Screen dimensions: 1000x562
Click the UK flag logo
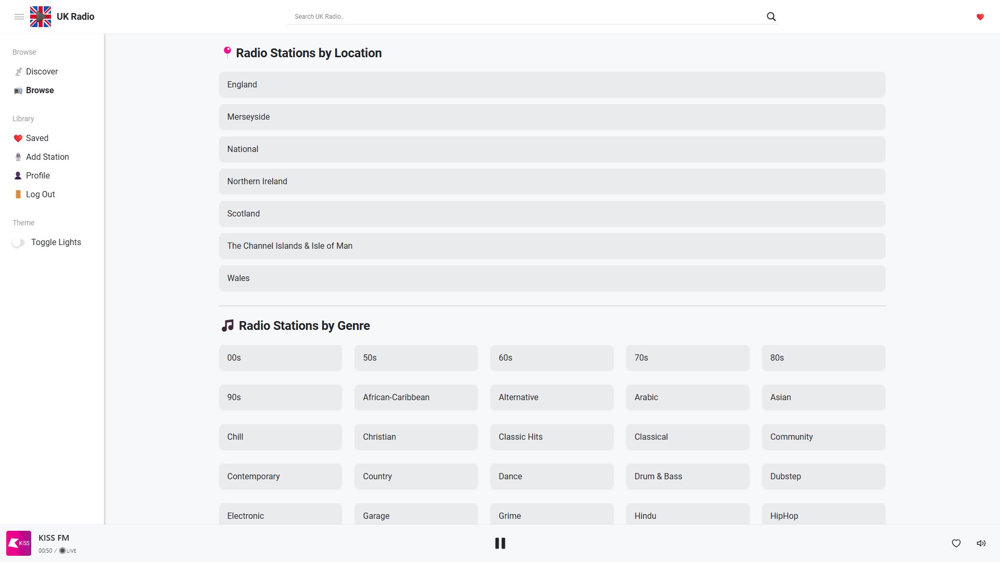pos(41,17)
